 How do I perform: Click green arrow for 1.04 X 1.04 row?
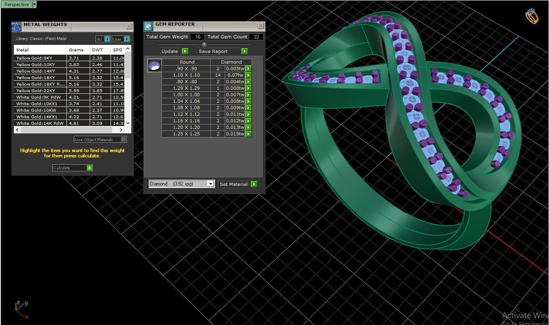tap(248, 102)
